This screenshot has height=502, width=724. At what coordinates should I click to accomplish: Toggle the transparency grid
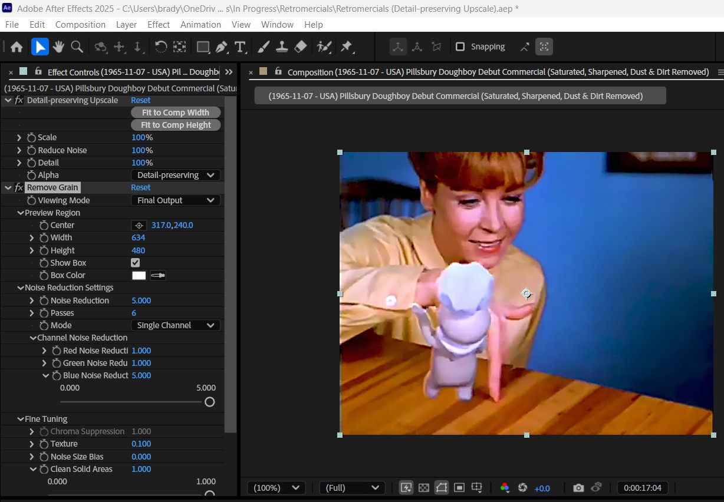coord(423,488)
